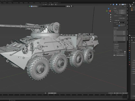The width and height of the screenshot is (135, 101).
Task: Open the Sculpting workspace tab
Action: click(x=4, y=3)
